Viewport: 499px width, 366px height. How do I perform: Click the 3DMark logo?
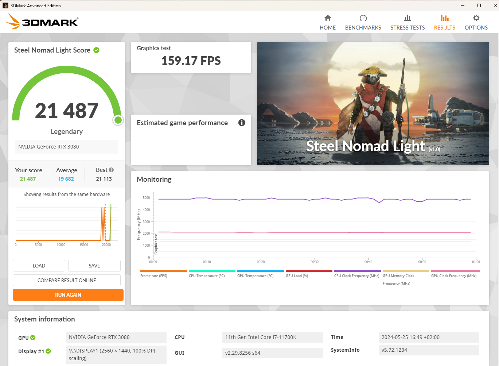coord(42,22)
